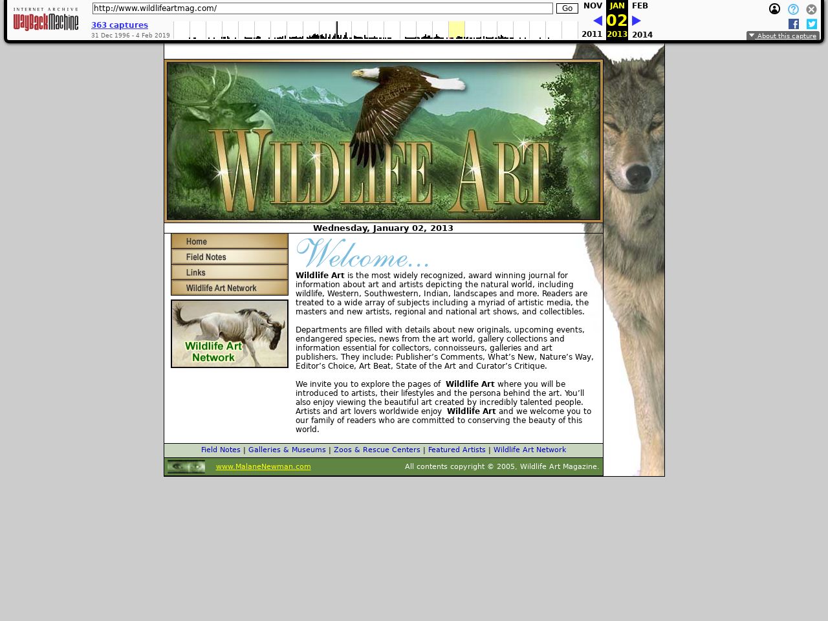Open the 363 captures link

120,25
